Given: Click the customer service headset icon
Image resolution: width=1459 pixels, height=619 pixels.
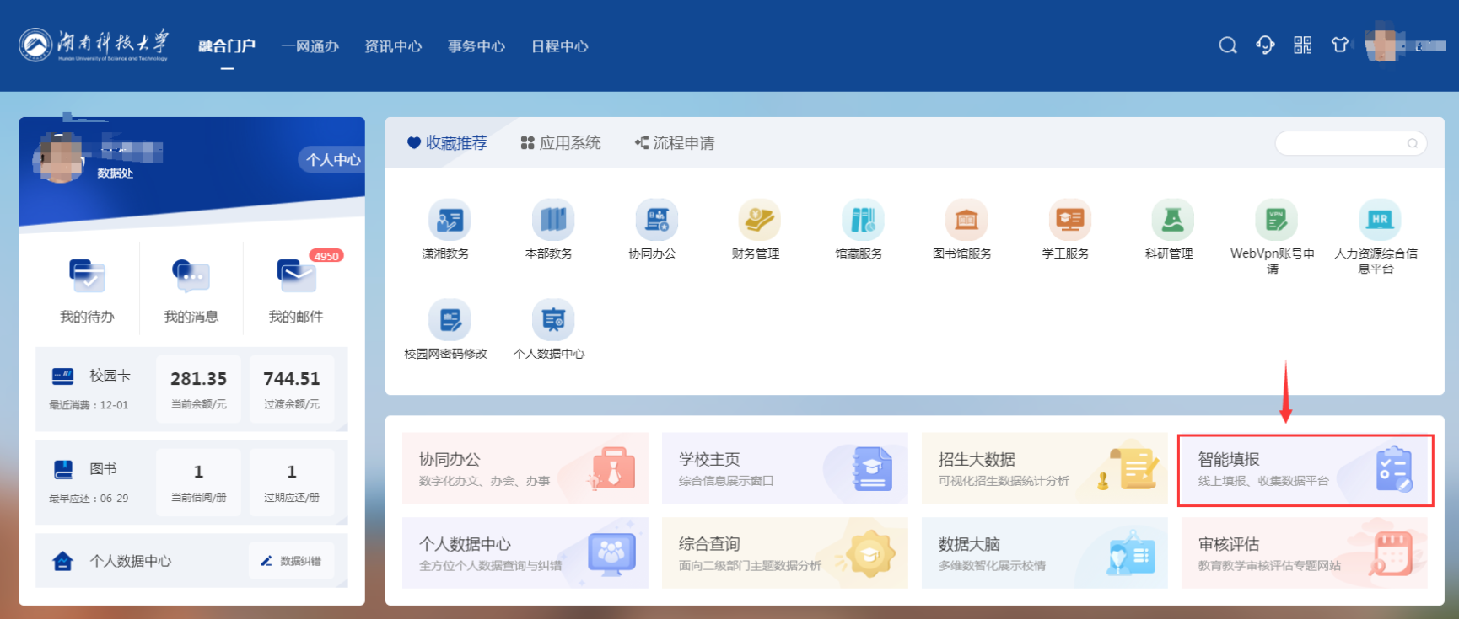Looking at the screenshot, I should [1265, 45].
